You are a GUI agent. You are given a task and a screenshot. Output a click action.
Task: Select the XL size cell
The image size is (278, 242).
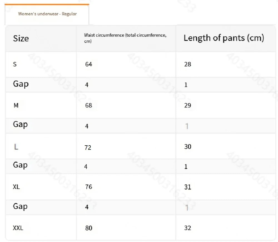16,187
